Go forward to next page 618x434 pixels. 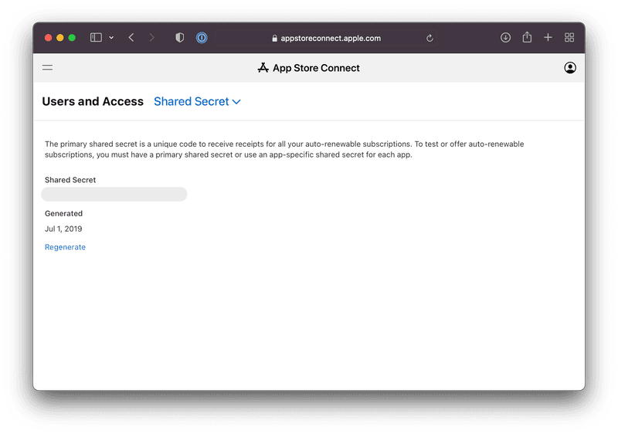[151, 37]
